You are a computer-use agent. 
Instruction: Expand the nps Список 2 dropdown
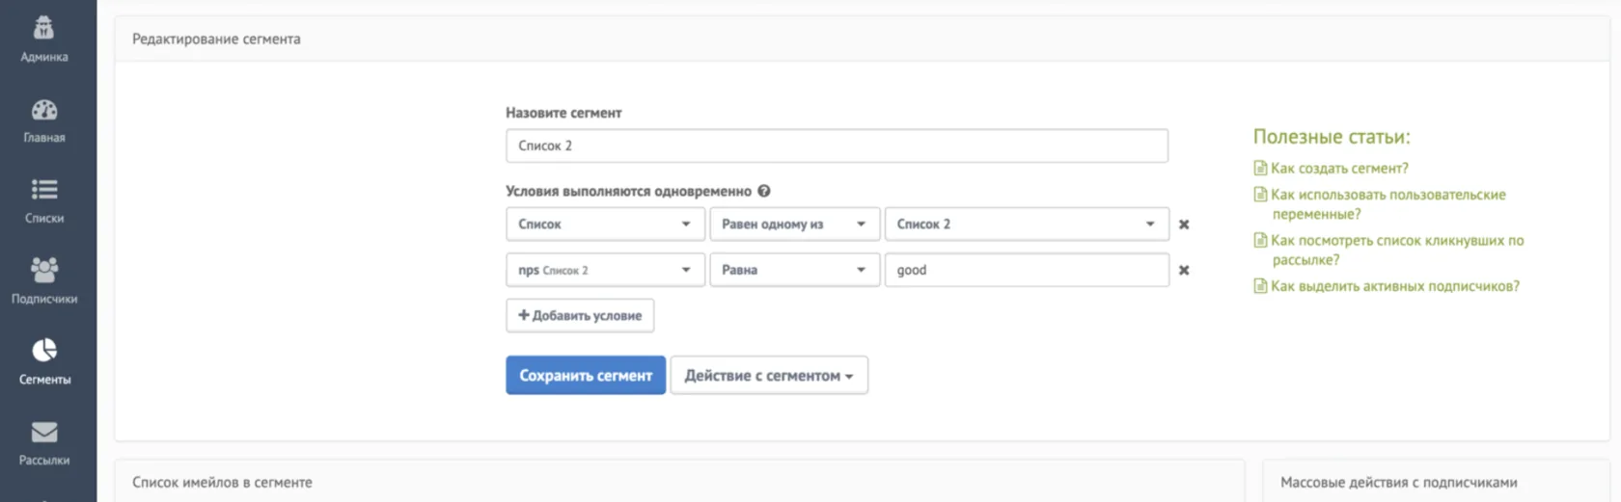[605, 271]
